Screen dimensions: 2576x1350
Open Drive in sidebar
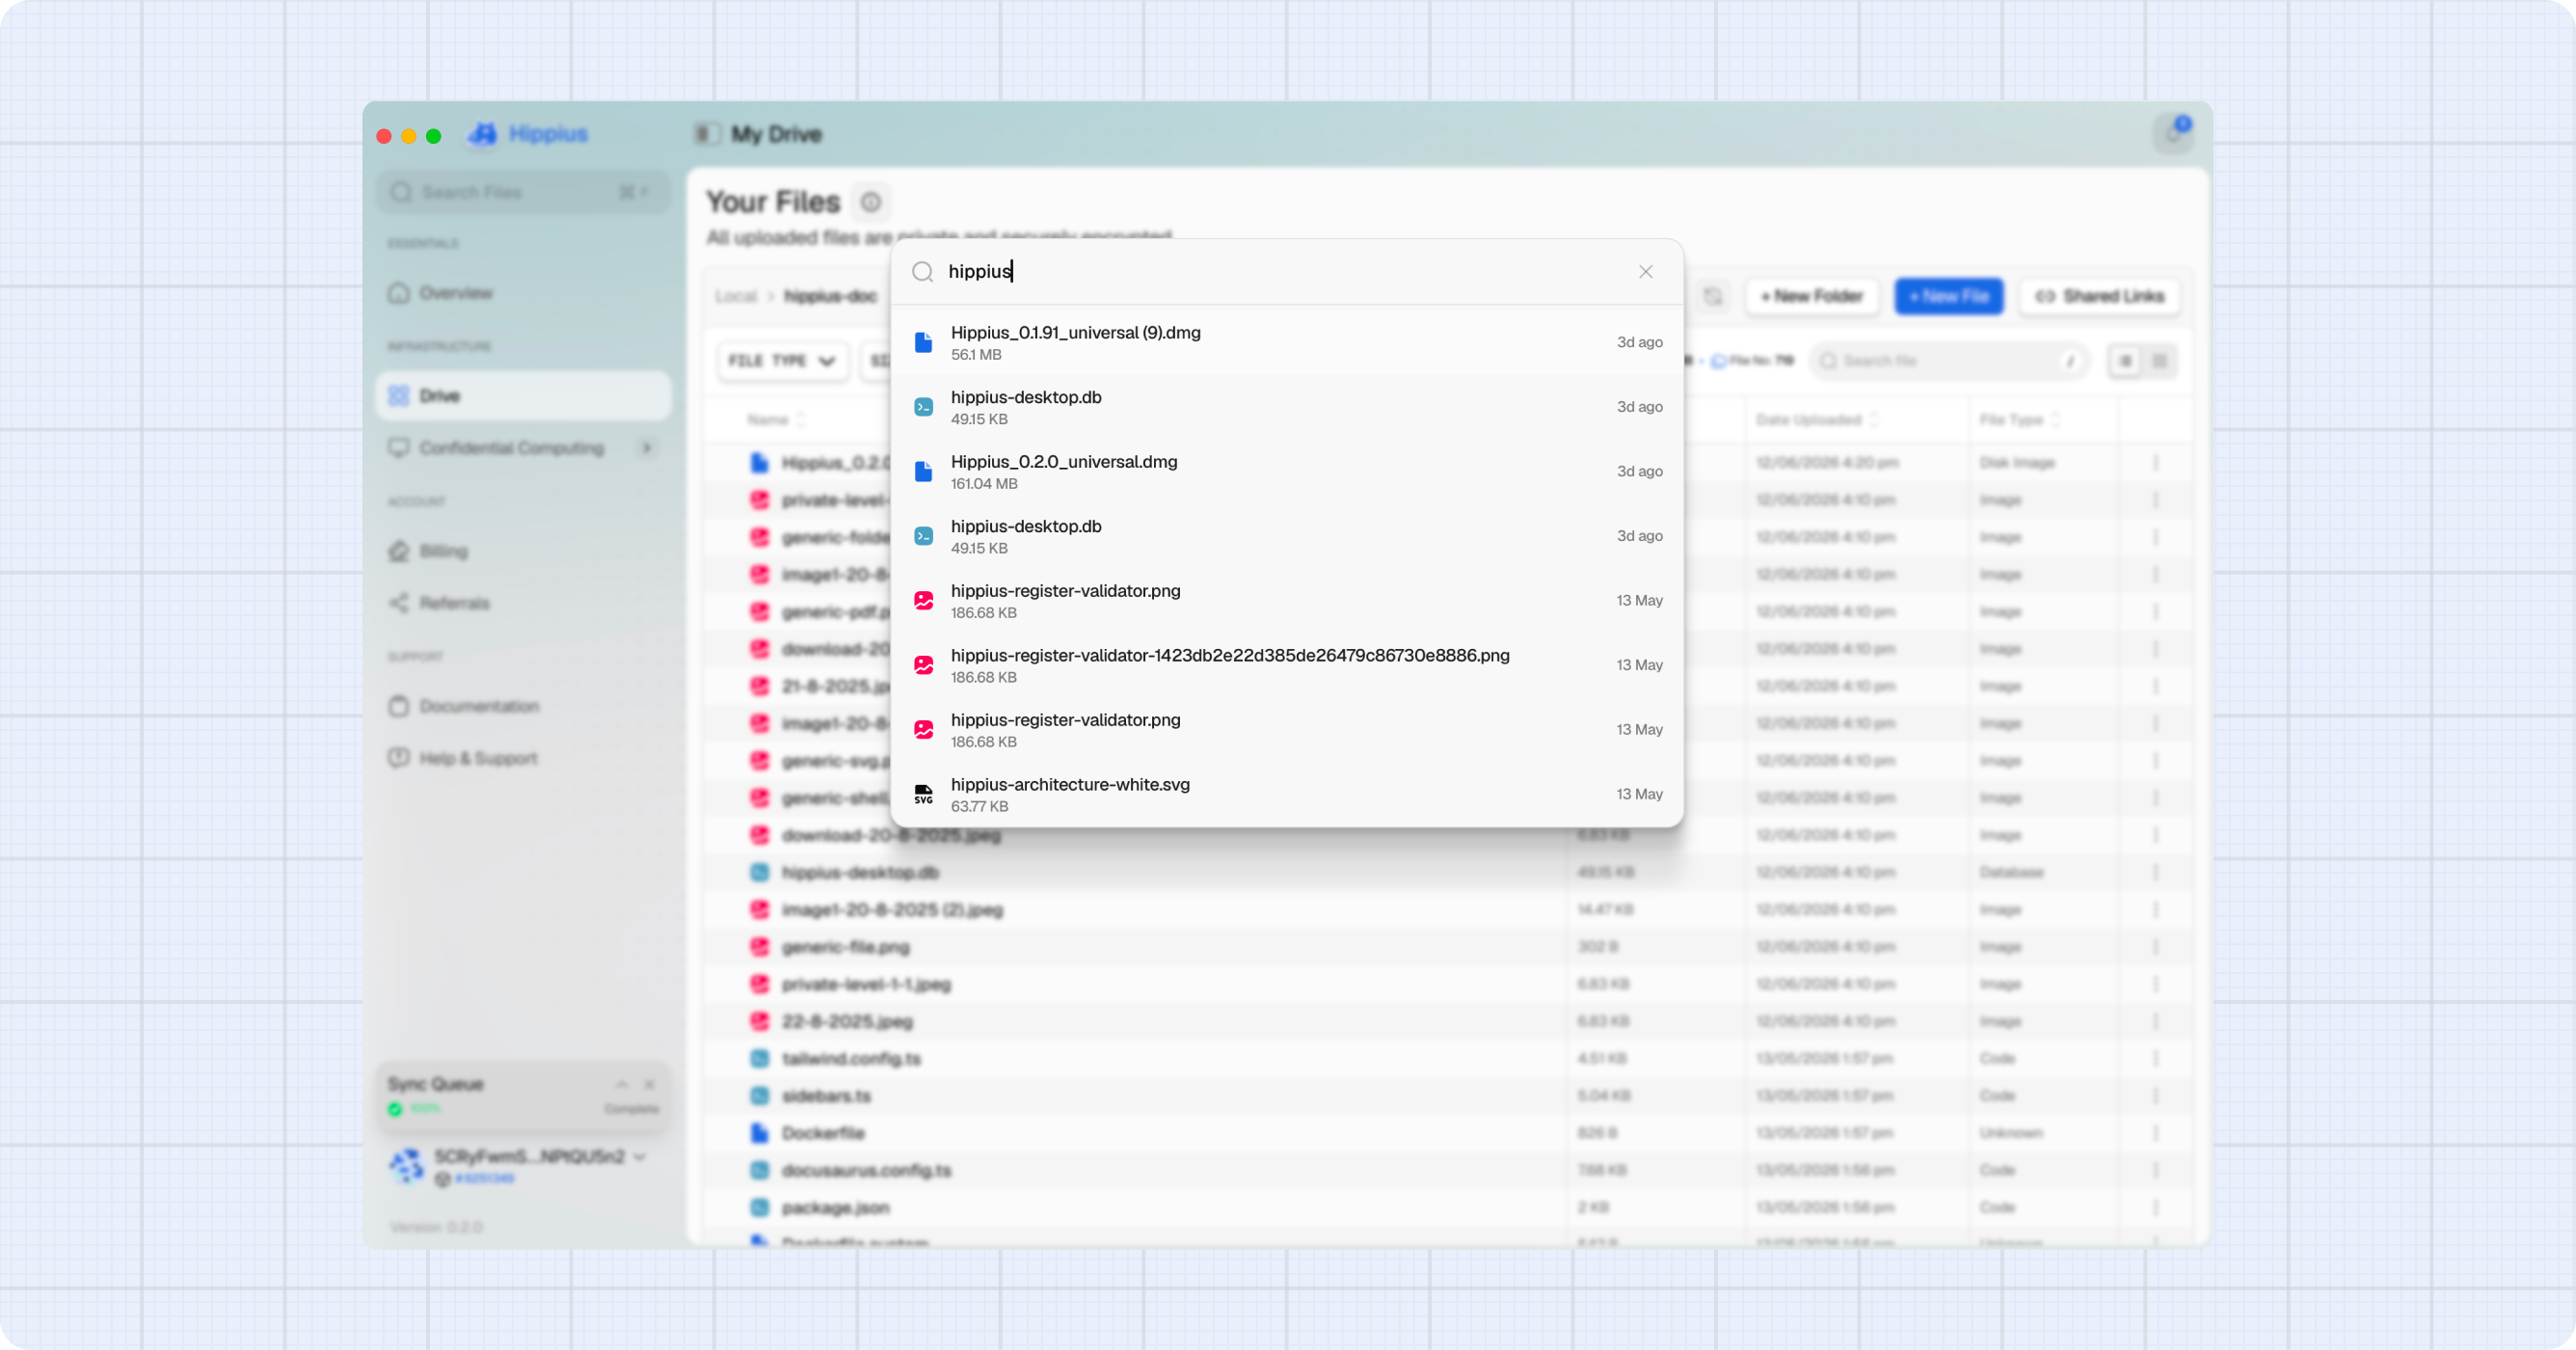[x=523, y=396]
